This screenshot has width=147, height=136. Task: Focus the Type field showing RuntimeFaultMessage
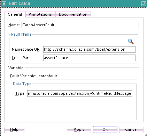click(x=79, y=93)
